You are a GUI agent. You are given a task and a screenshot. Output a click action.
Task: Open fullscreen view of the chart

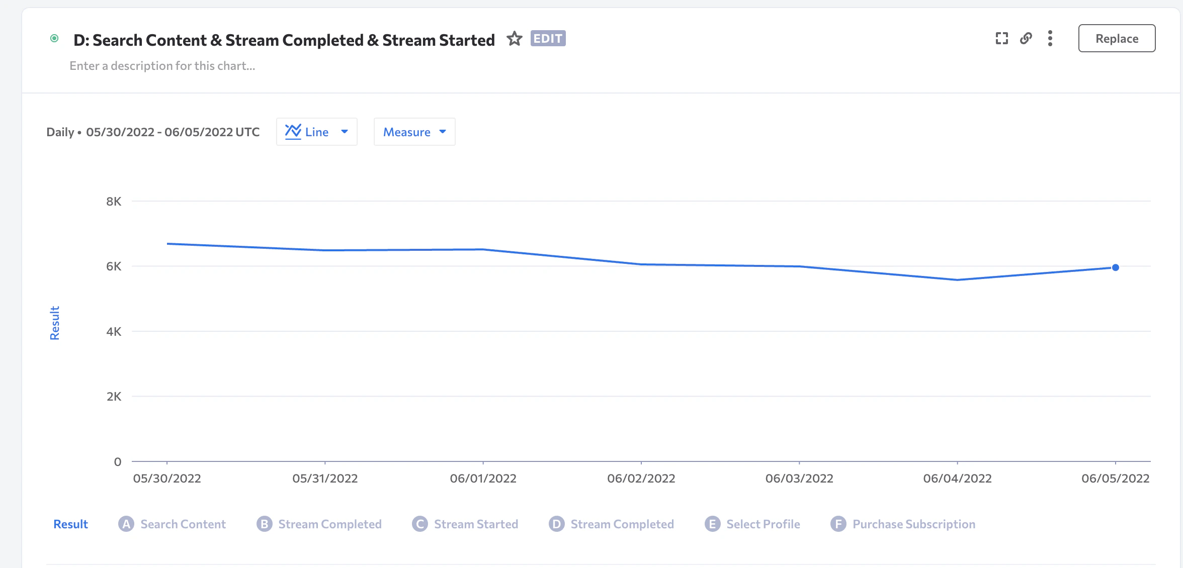click(1001, 39)
